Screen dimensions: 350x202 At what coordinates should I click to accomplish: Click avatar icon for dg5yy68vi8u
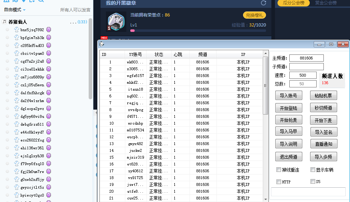point(17,116)
